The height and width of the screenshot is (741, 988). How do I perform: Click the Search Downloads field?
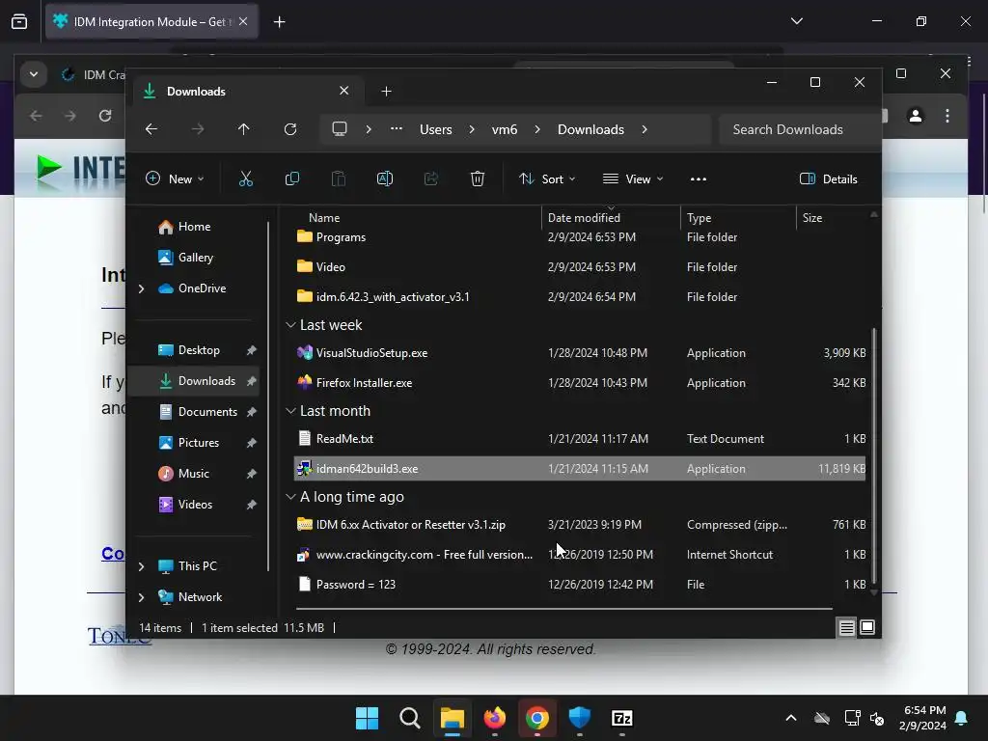click(799, 129)
